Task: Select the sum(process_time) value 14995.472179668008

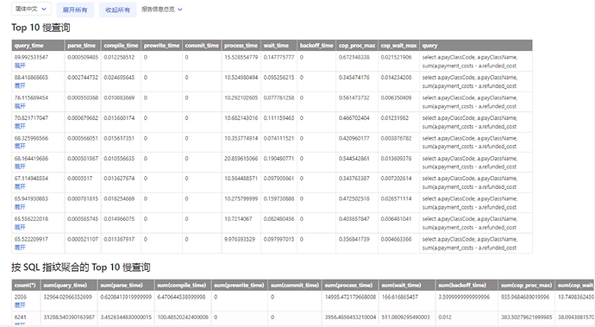Action: (x=350, y=297)
